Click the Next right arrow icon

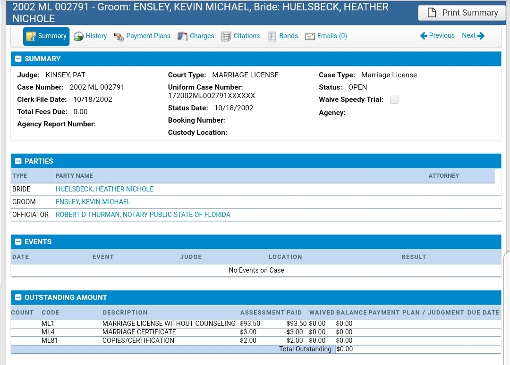481,36
